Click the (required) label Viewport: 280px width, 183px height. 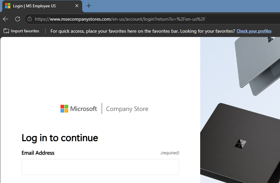[170, 153]
